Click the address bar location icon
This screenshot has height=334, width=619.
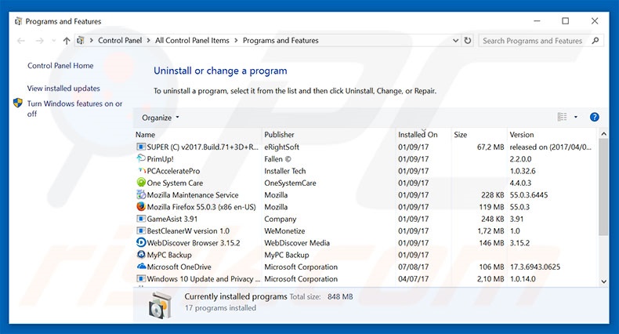click(x=81, y=40)
